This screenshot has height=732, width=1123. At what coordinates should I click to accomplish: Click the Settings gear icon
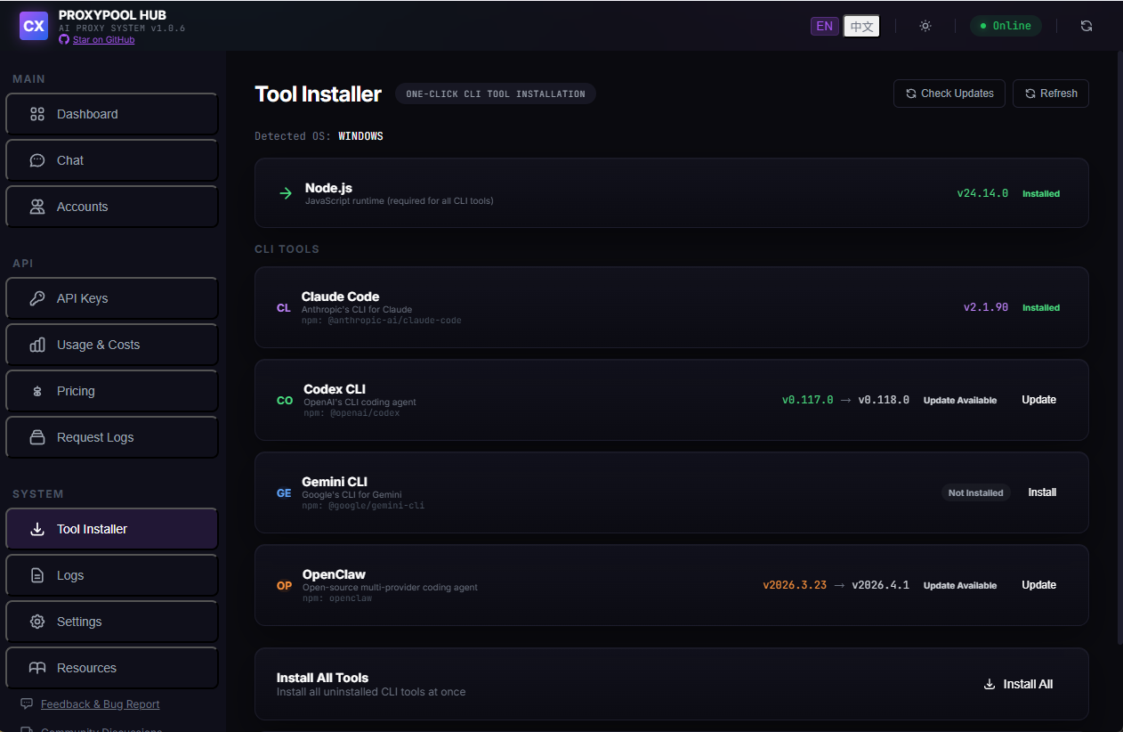pos(37,622)
